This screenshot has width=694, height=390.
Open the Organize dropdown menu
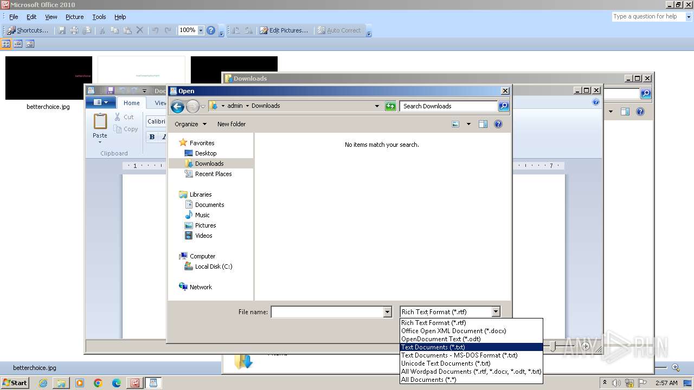190,124
